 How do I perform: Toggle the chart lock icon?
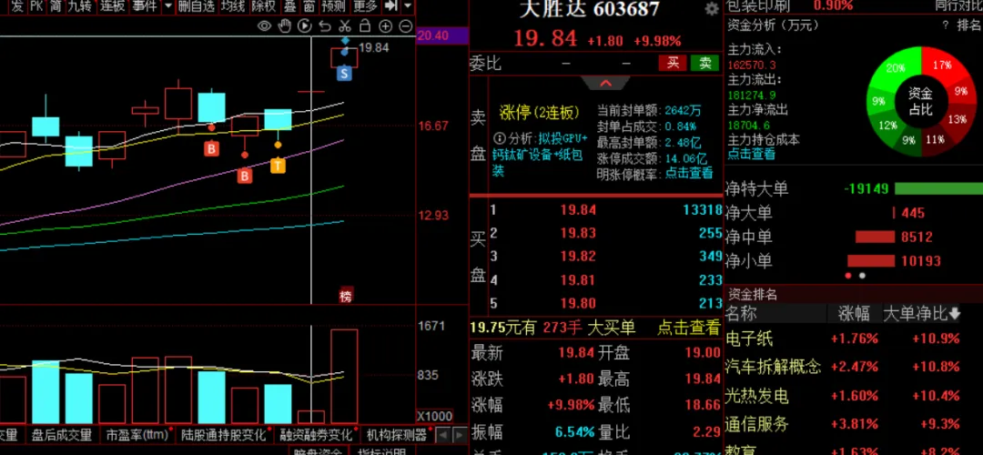pos(364,26)
